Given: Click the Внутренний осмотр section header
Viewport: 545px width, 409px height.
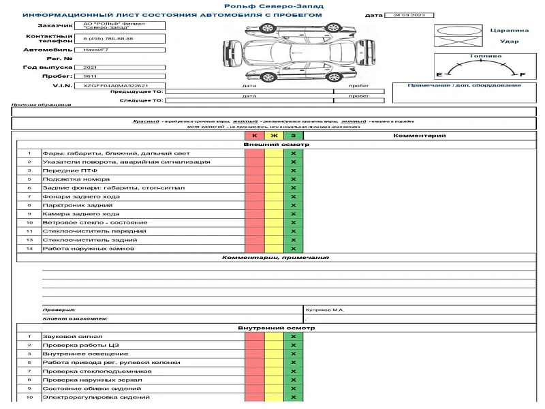Looking at the screenshot, I should coord(276,328).
